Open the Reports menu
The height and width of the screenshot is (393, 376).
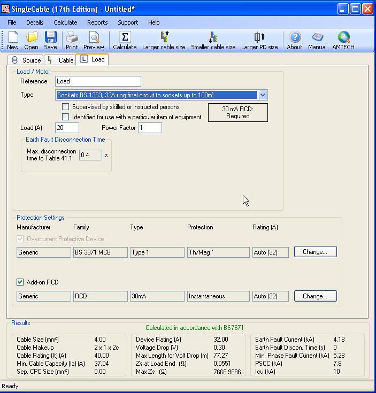[97, 22]
